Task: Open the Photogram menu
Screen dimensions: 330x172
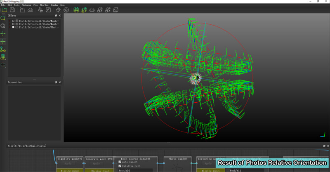Action: (26, 5)
